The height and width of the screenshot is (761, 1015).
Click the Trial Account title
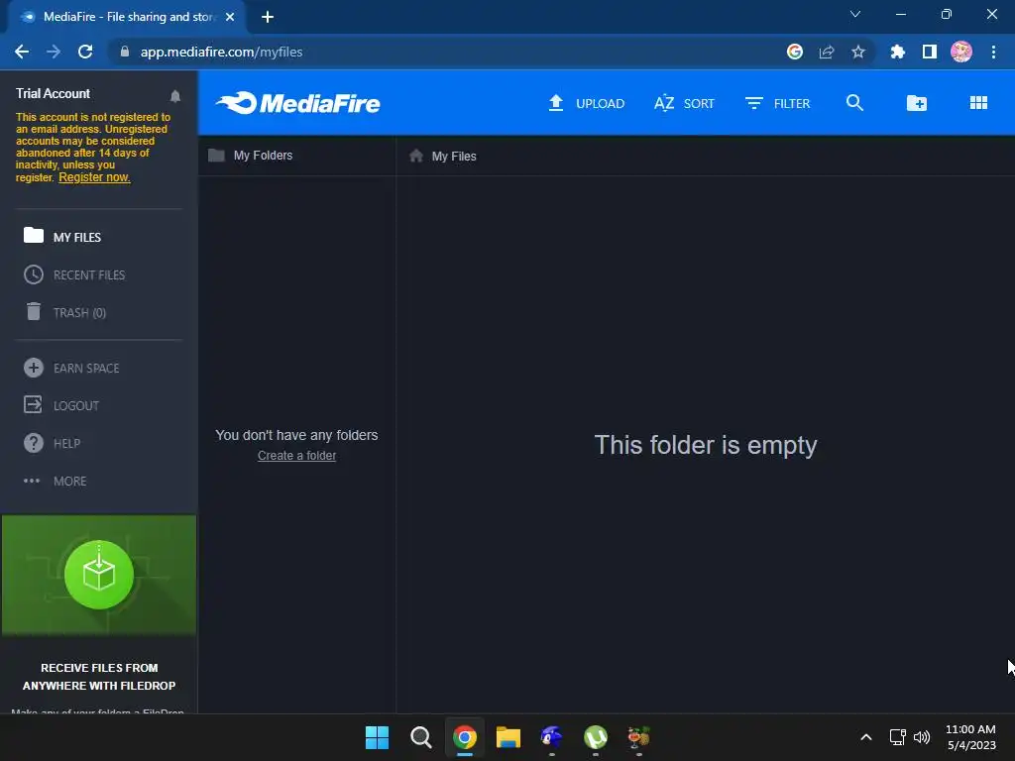[x=54, y=94]
